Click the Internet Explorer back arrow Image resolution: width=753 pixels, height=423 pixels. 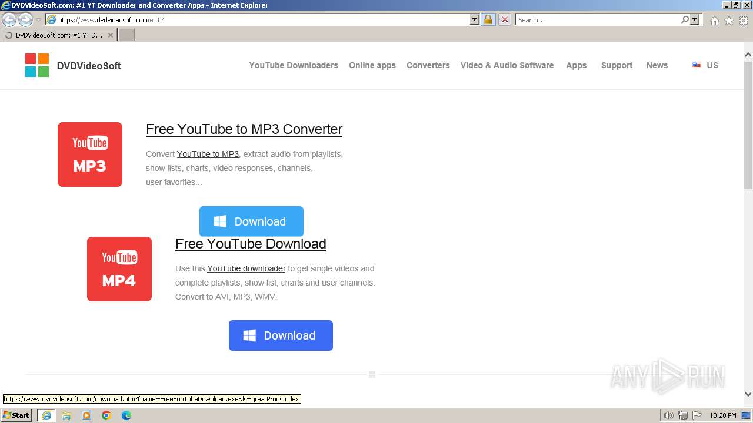pyautogui.click(x=9, y=20)
